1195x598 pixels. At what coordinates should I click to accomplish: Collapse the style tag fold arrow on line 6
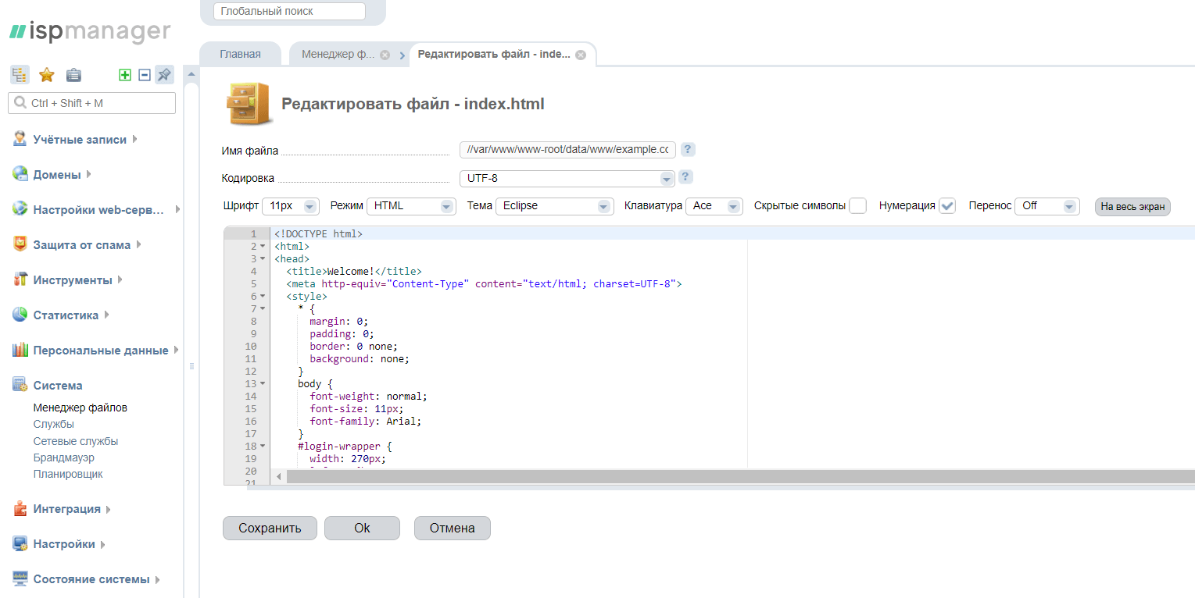click(263, 297)
